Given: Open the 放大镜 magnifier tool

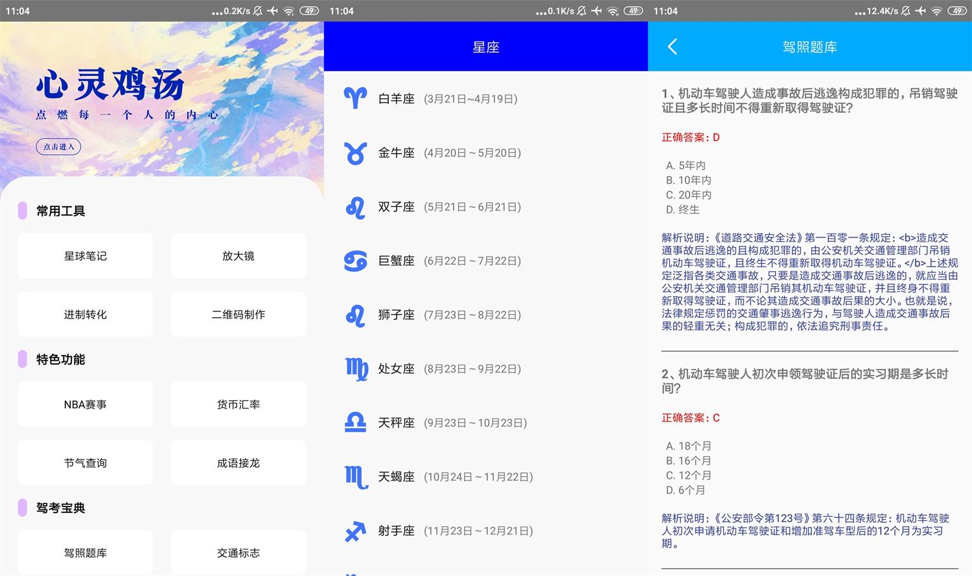Looking at the screenshot, I should click(x=238, y=255).
